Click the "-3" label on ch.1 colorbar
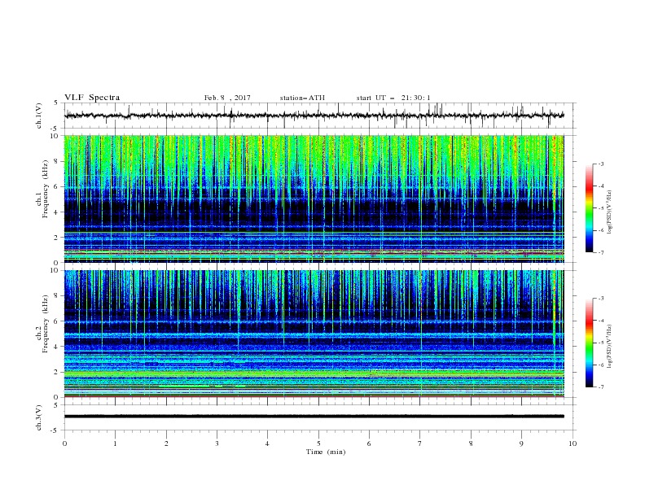This screenshot has width=645, height=498. point(600,164)
